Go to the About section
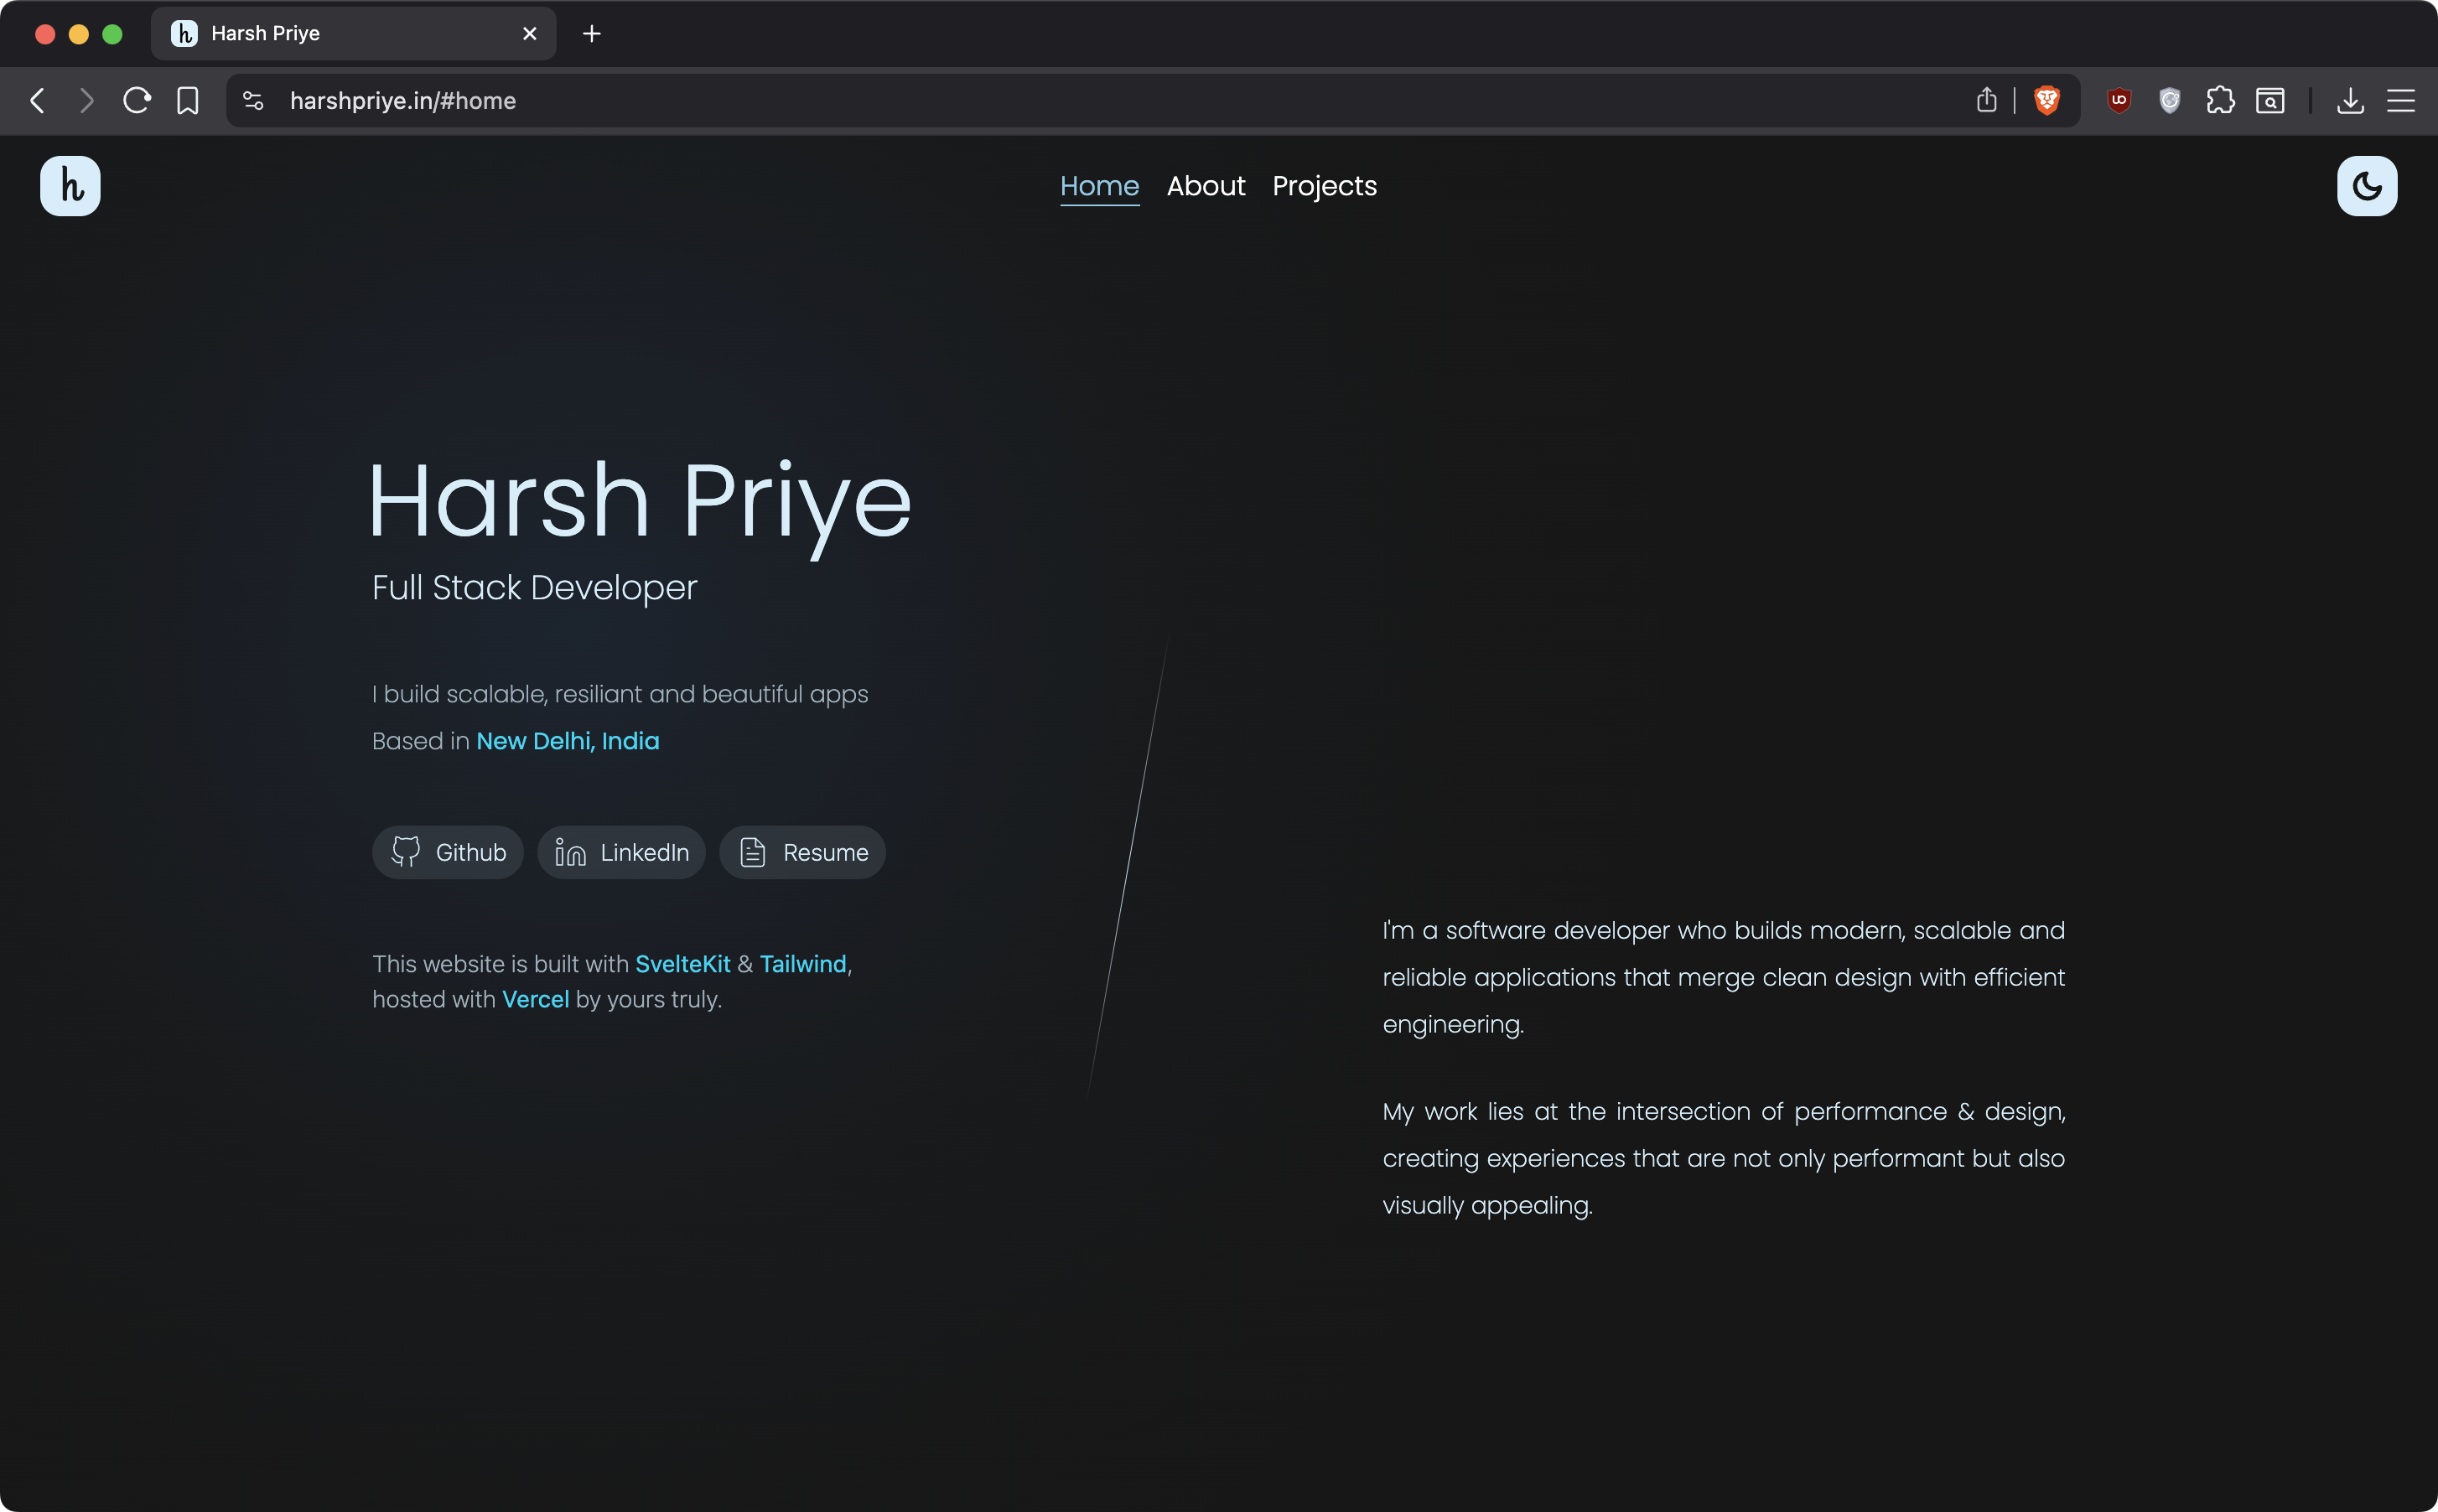Screen dimensions: 2438x1512 click(x=1205, y=186)
